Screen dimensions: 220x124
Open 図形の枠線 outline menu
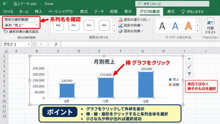(131, 25)
